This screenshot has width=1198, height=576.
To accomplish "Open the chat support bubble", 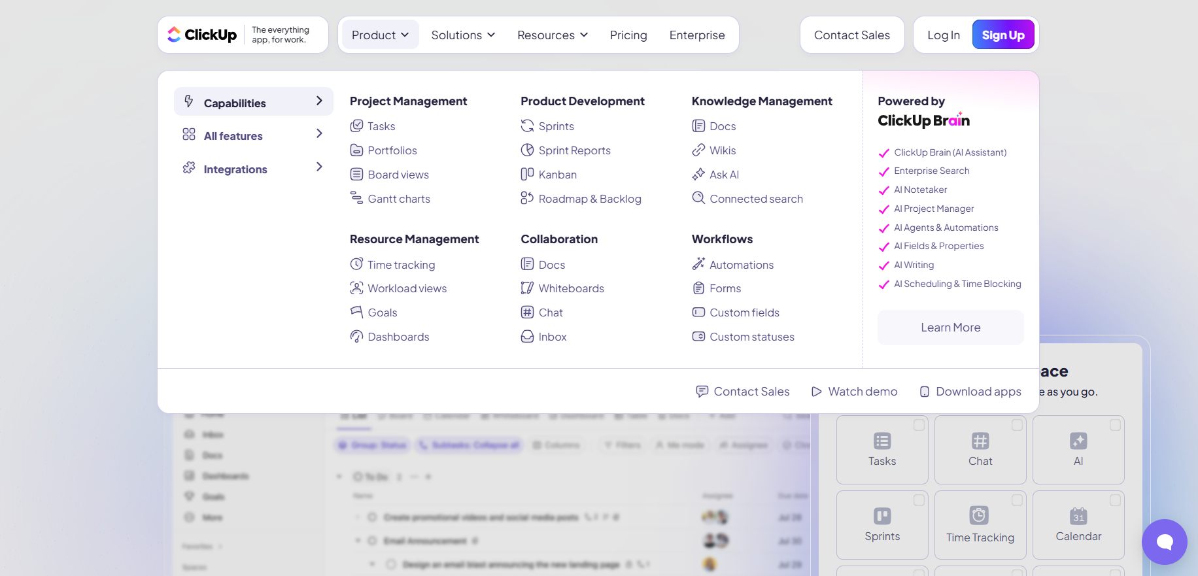I will coord(1164,541).
